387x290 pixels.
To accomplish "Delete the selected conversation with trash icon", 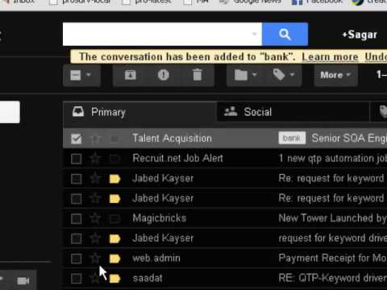I will tap(197, 75).
